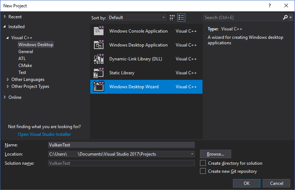Click the project Name text field

coord(121,145)
